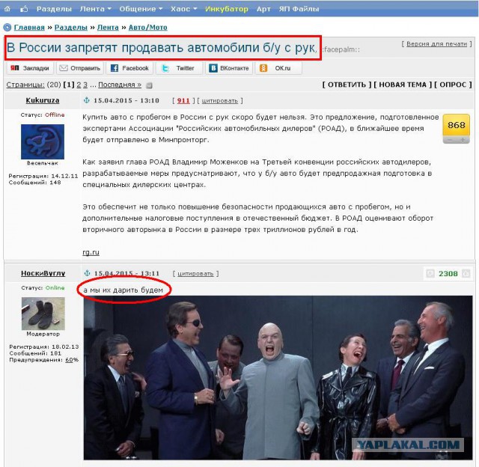
Task: Share the topic on OK.ru
Action: click(278, 68)
